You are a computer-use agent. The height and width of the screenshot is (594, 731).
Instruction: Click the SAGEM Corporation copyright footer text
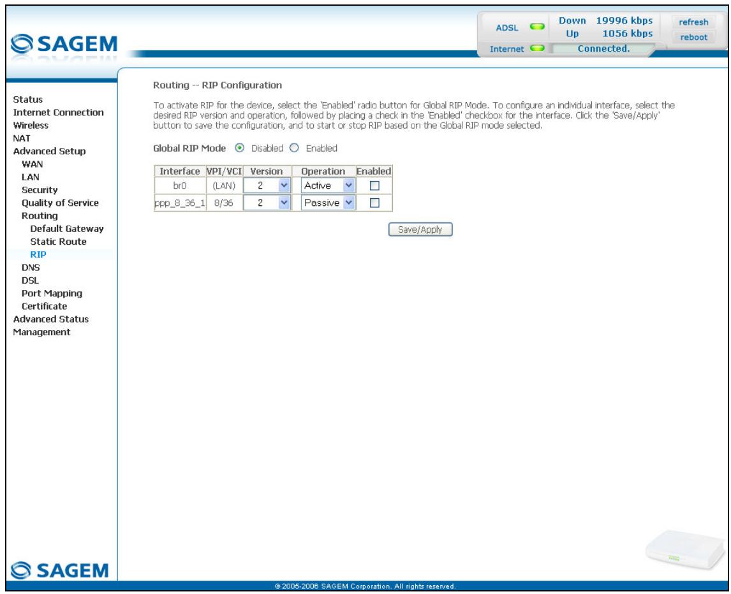tap(365, 586)
